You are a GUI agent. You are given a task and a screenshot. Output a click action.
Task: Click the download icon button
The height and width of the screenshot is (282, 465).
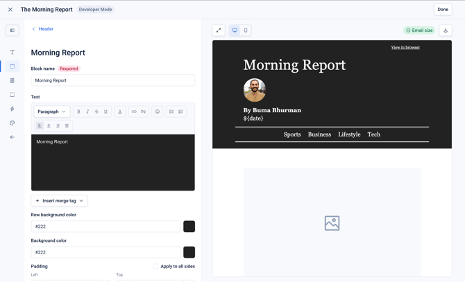[446, 30]
